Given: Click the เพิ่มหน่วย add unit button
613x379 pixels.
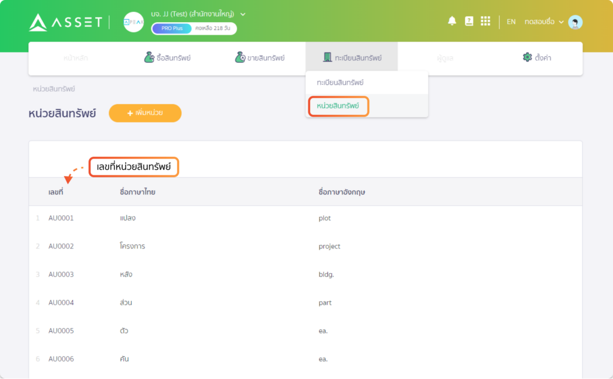Looking at the screenshot, I should pyautogui.click(x=145, y=113).
